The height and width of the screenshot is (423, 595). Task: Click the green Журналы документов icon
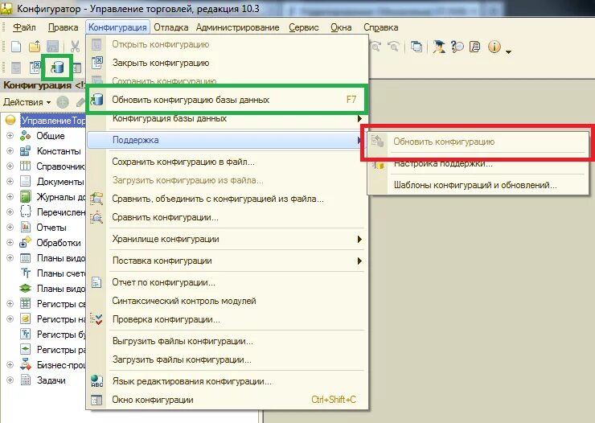tap(26, 196)
